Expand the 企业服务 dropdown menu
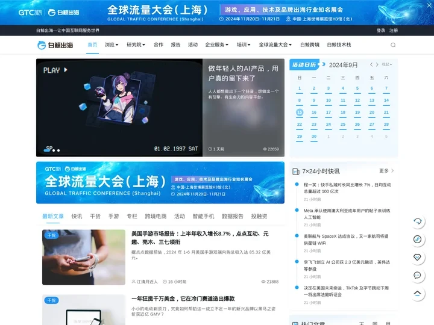Screen dimensions: 434x325 [217, 45]
